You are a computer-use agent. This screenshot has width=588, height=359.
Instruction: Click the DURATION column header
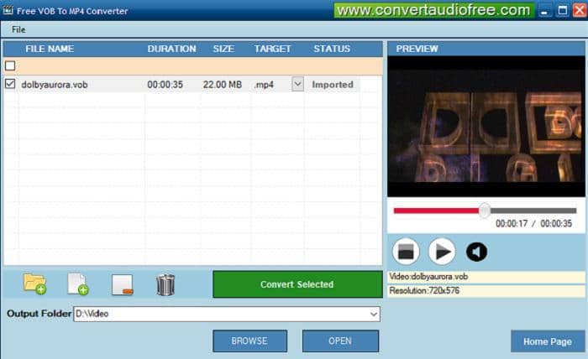pyautogui.click(x=171, y=49)
